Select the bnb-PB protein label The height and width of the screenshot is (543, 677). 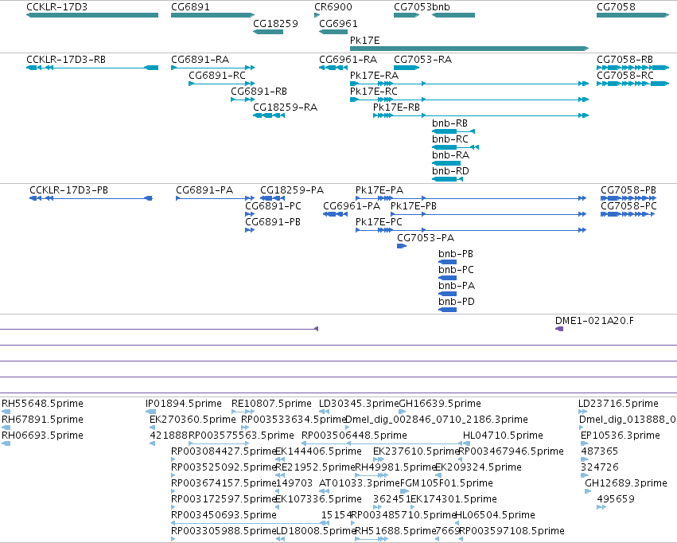click(456, 254)
